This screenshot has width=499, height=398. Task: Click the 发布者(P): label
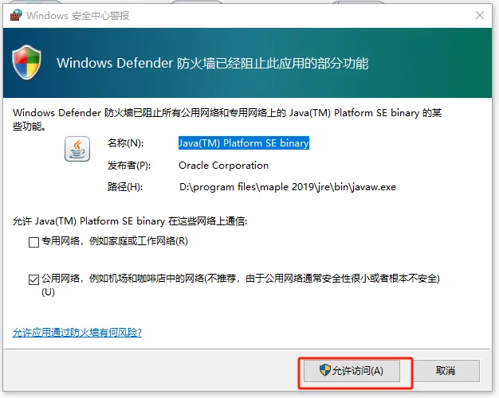coord(129,166)
